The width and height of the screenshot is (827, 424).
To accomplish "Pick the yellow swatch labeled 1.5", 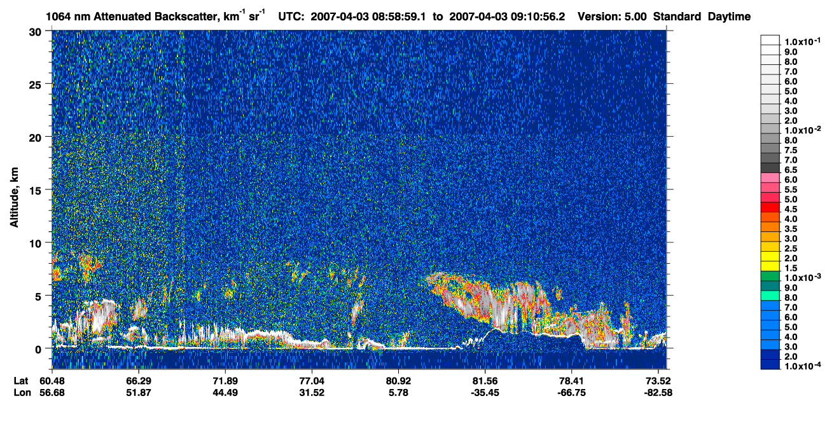I will point(770,266).
